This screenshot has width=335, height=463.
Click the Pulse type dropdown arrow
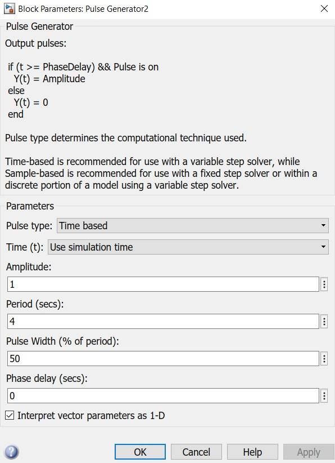[323, 225]
